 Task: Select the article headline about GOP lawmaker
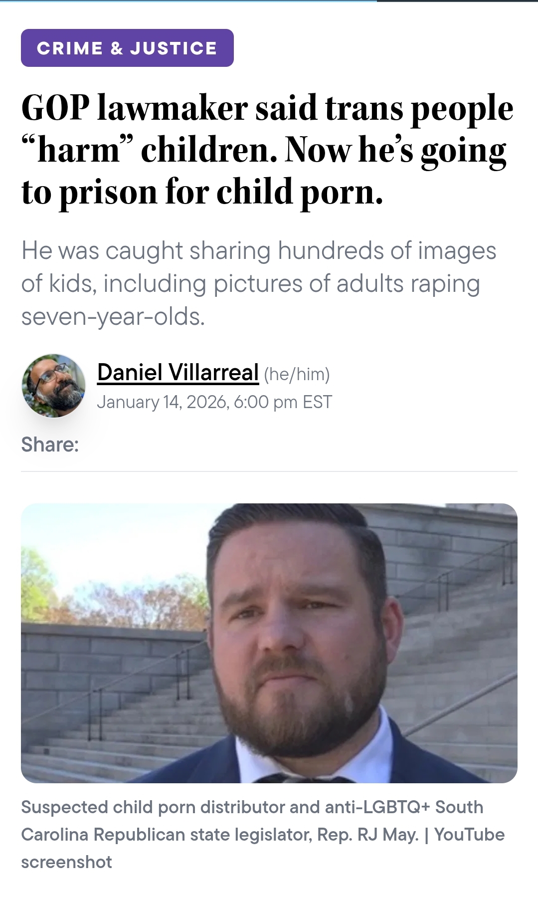[267, 150]
